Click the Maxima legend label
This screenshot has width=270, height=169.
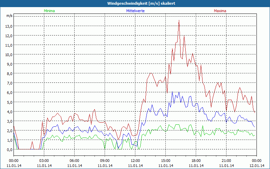click(x=220, y=11)
